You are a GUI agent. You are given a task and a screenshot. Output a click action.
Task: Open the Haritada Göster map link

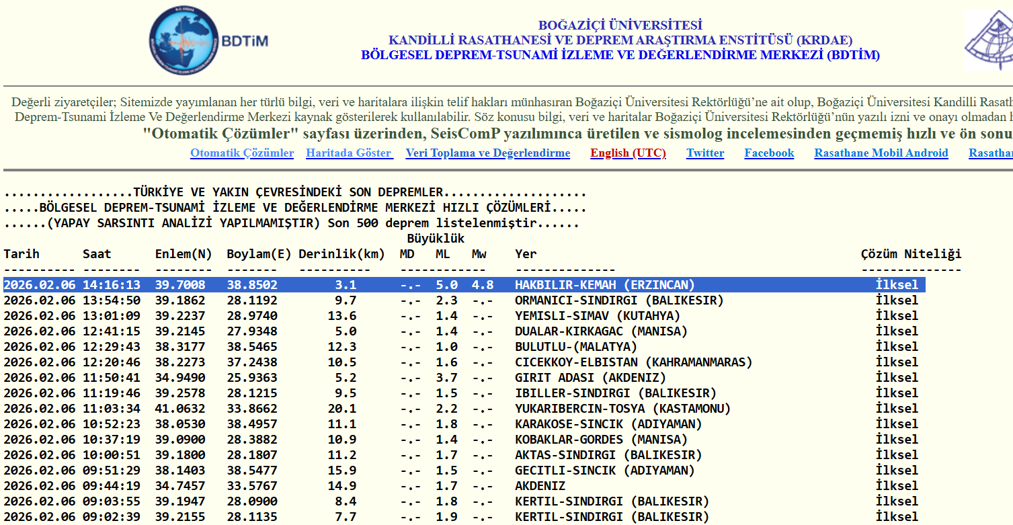(x=350, y=153)
